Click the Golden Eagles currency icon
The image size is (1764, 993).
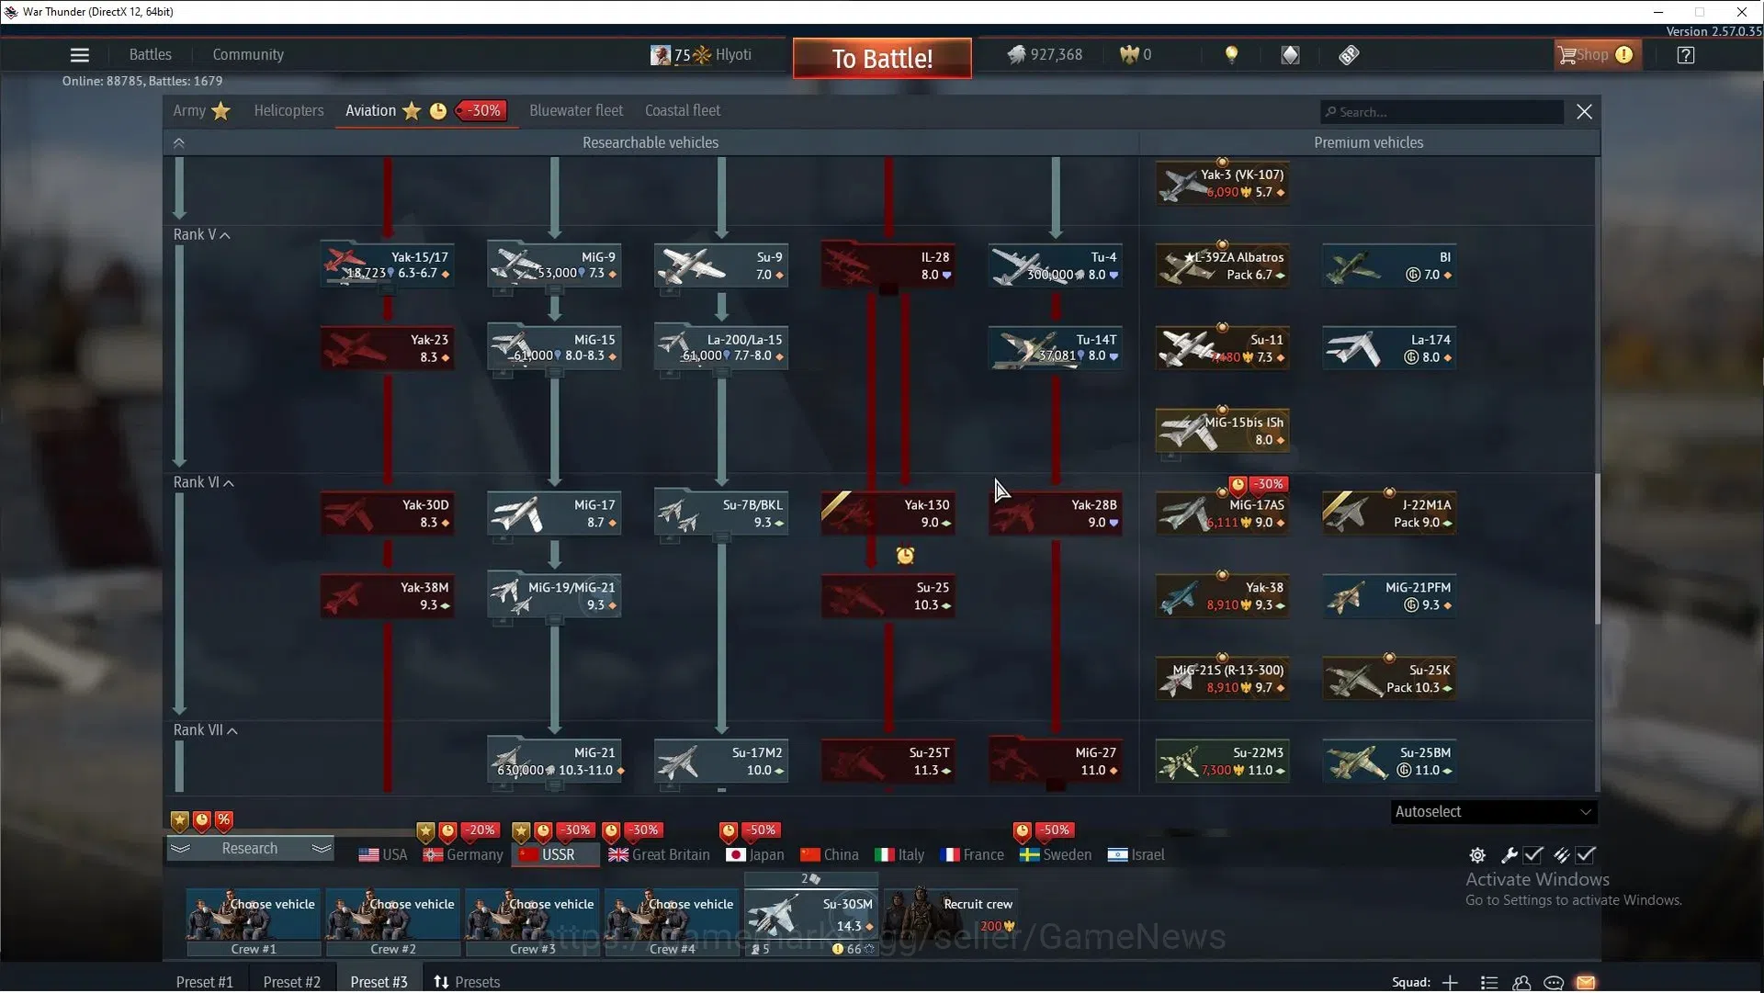pos(1129,55)
